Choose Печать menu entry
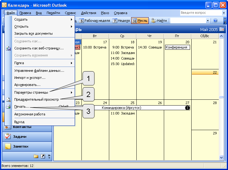 click(x=43, y=106)
